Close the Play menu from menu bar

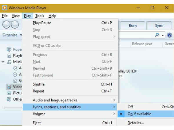(28, 16)
